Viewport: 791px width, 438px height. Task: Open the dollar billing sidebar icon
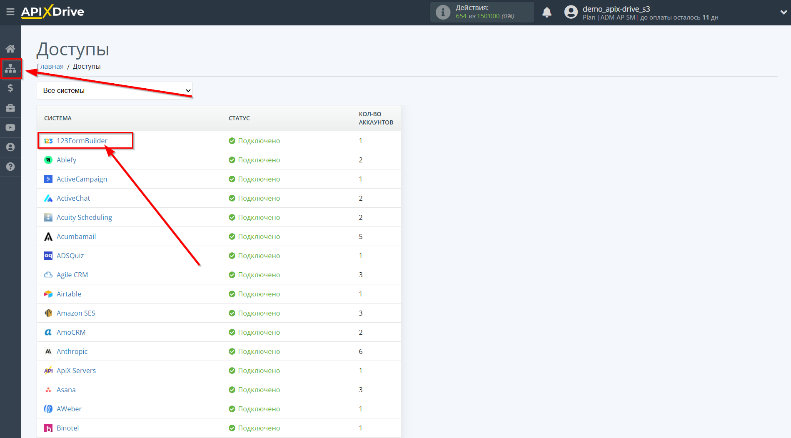point(10,88)
